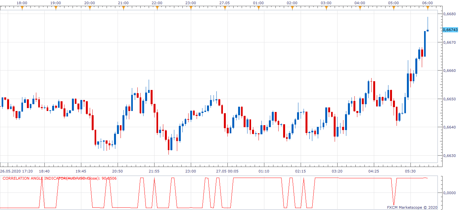Click the 18:40 bottom time label
This screenshot has width=461, height=210.
pyautogui.click(x=44, y=171)
